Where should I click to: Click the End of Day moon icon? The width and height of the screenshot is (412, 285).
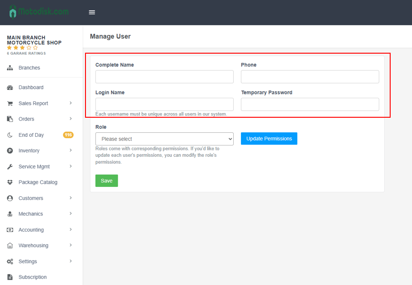pyautogui.click(x=10, y=135)
